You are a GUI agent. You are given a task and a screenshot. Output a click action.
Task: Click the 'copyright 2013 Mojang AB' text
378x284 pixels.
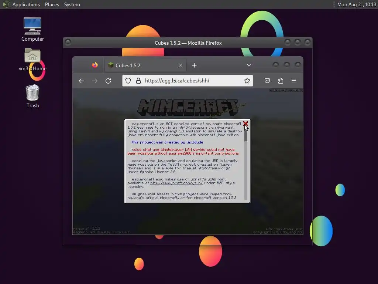coord(277,232)
